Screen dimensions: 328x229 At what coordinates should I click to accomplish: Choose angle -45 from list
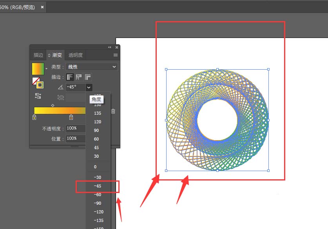pos(98,186)
